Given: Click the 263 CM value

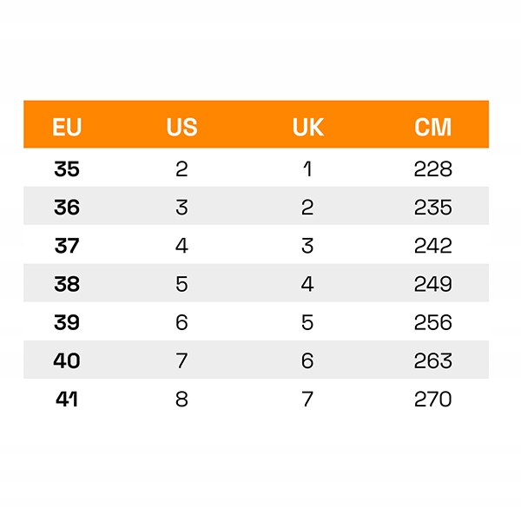Looking at the screenshot, I should 432,360.
